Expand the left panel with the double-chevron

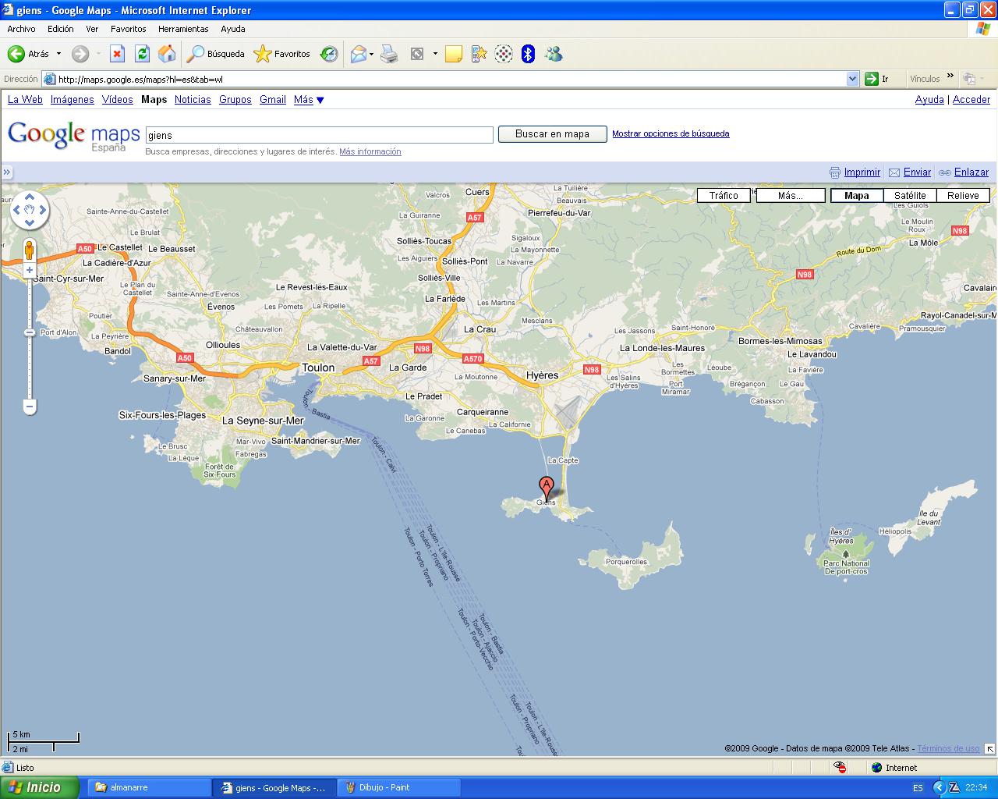coord(7,172)
